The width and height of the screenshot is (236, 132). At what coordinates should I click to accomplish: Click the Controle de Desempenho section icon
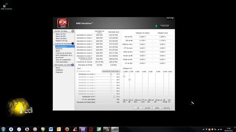coord(73,44)
